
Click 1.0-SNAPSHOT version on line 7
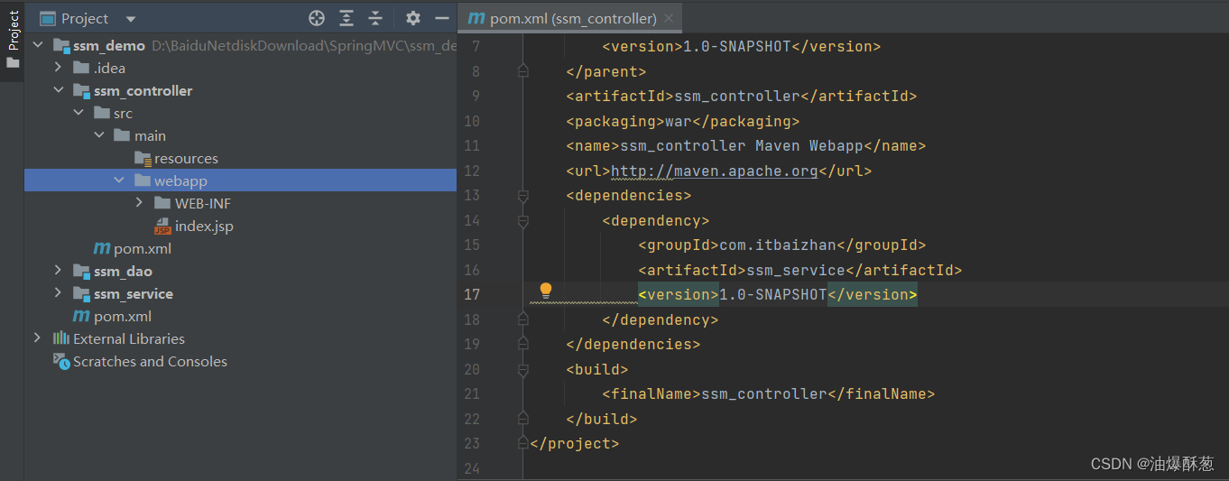click(737, 46)
